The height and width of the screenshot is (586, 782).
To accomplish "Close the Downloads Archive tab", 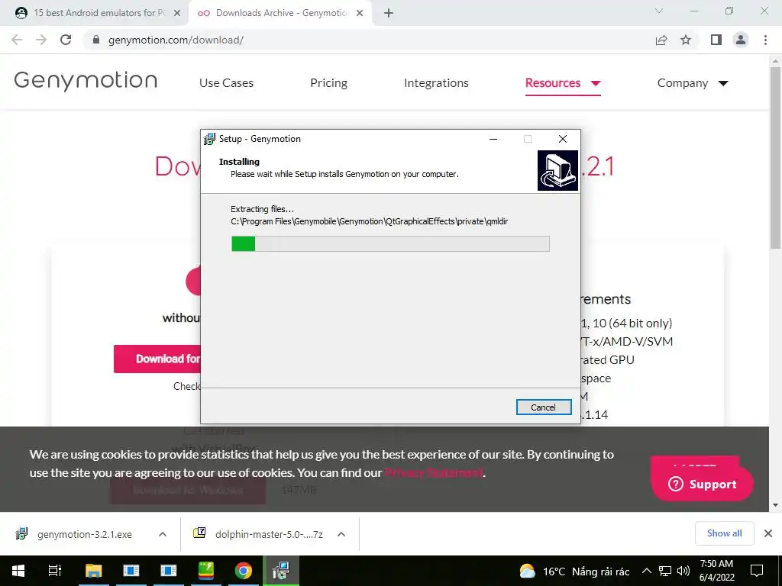I will coord(360,14).
